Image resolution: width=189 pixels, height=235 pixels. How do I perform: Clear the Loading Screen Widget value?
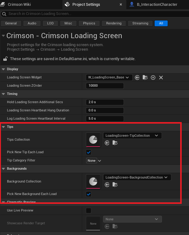tap(161, 78)
